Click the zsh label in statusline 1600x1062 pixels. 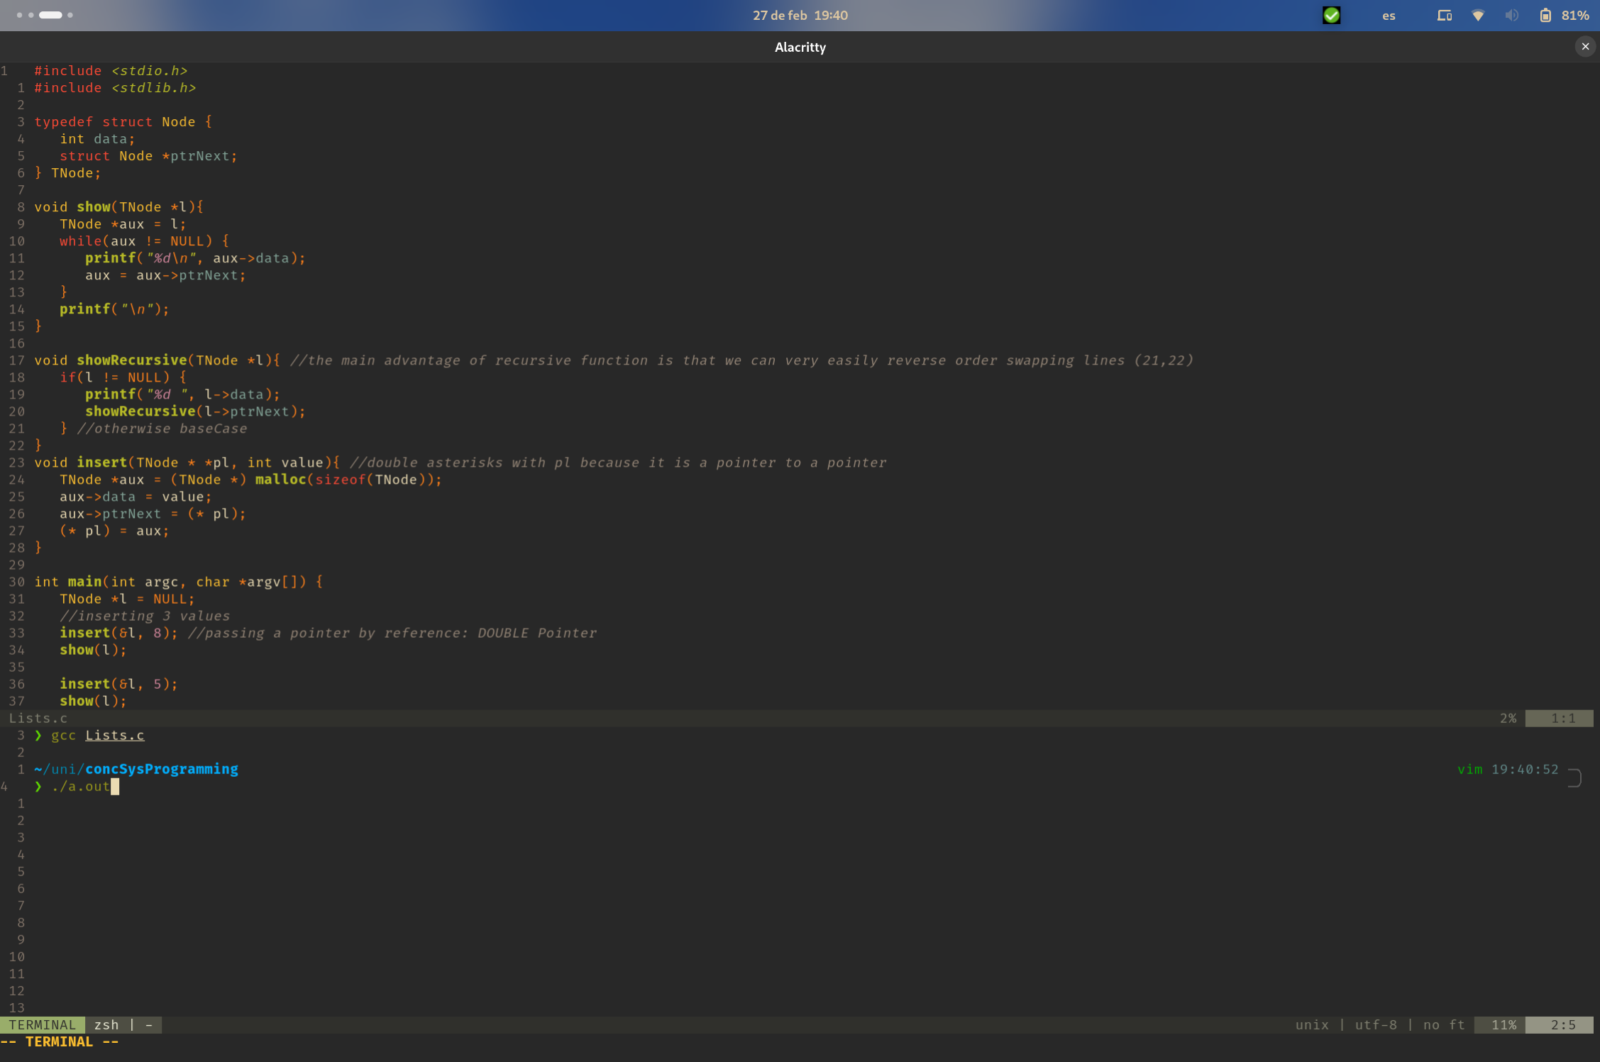tap(106, 1024)
